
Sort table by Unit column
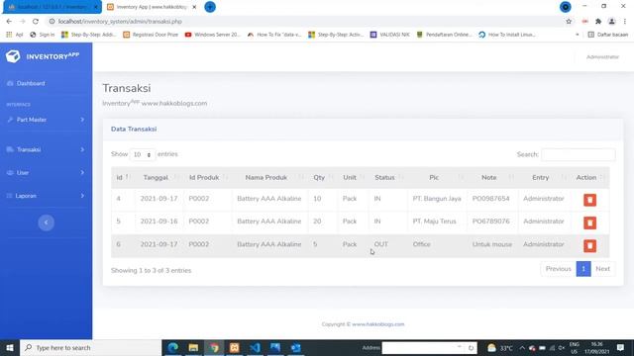(353, 178)
